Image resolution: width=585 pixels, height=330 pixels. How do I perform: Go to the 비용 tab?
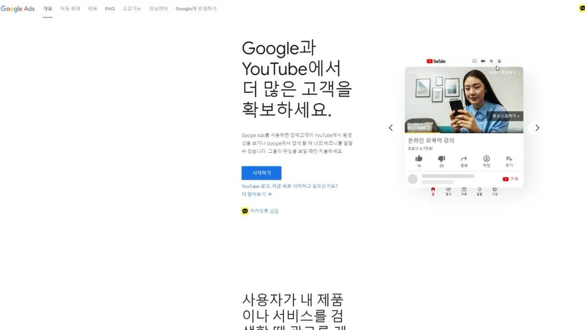coord(93,9)
